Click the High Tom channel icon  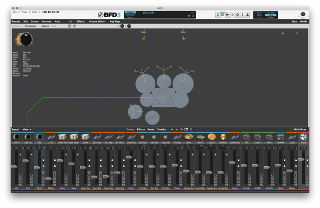[166, 137]
